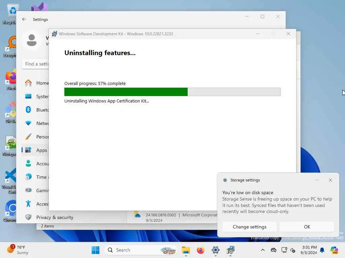The height and width of the screenshot is (258, 345).
Task: Click the 'Overall progress: 57% complete' label
Action: coord(95,83)
